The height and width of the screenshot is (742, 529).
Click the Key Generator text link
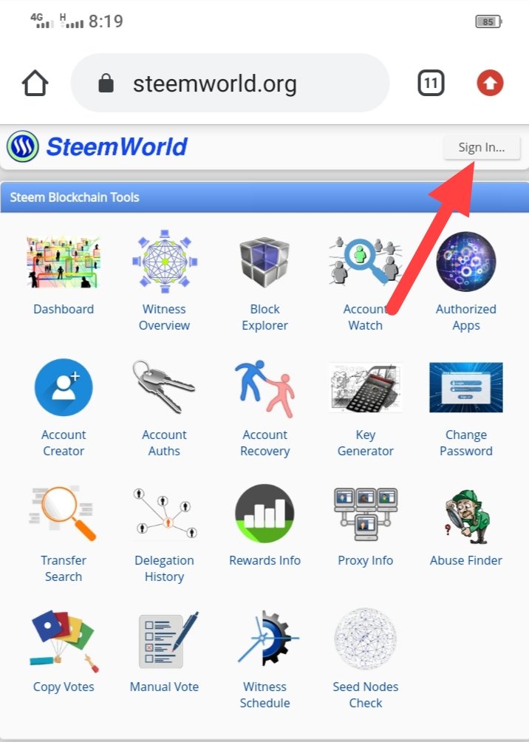click(x=365, y=443)
